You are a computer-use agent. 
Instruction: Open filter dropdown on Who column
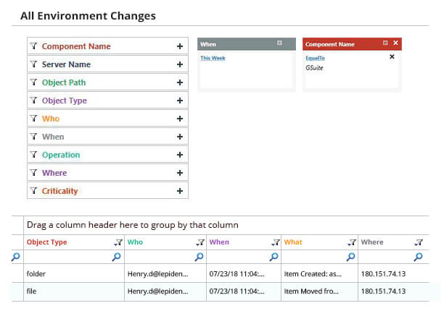(x=200, y=242)
